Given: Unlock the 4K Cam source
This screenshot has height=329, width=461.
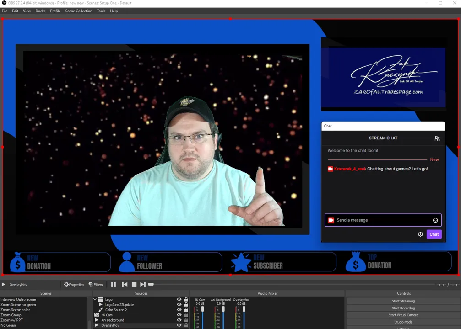Looking at the screenshot, I should point(185,315).
